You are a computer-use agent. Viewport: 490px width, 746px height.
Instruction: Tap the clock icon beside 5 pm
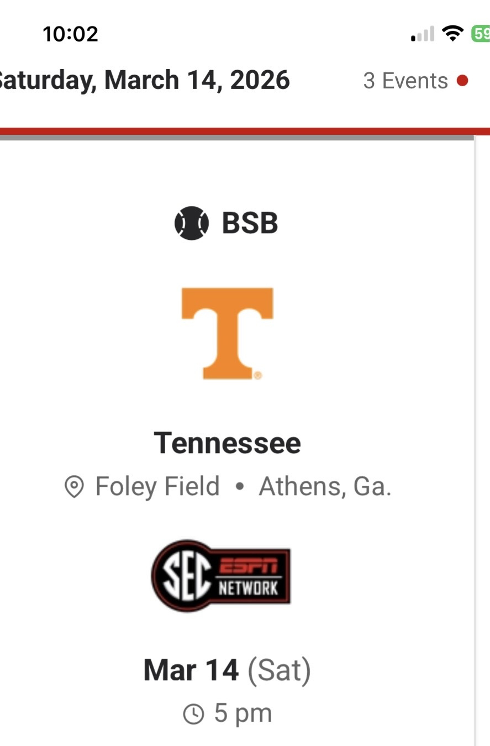coord(193,714)
